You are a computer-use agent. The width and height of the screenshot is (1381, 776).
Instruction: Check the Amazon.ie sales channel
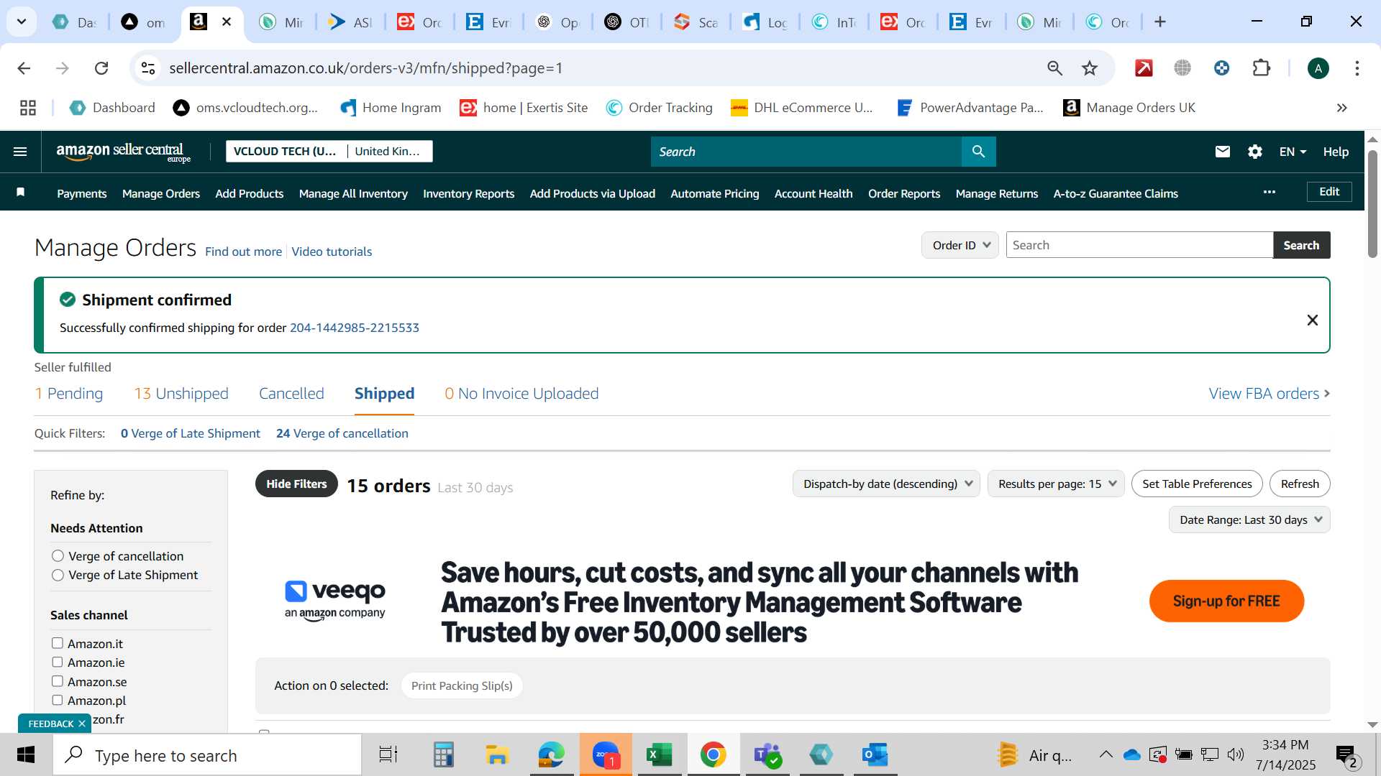pyautogui.click(x=58, y=662)
